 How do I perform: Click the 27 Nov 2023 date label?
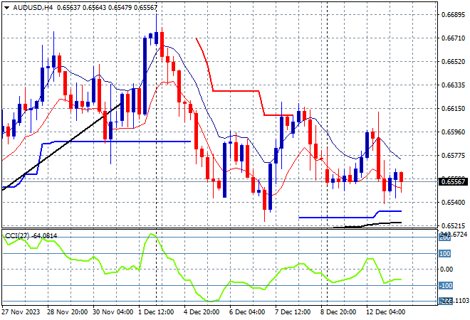pos(21,311)
